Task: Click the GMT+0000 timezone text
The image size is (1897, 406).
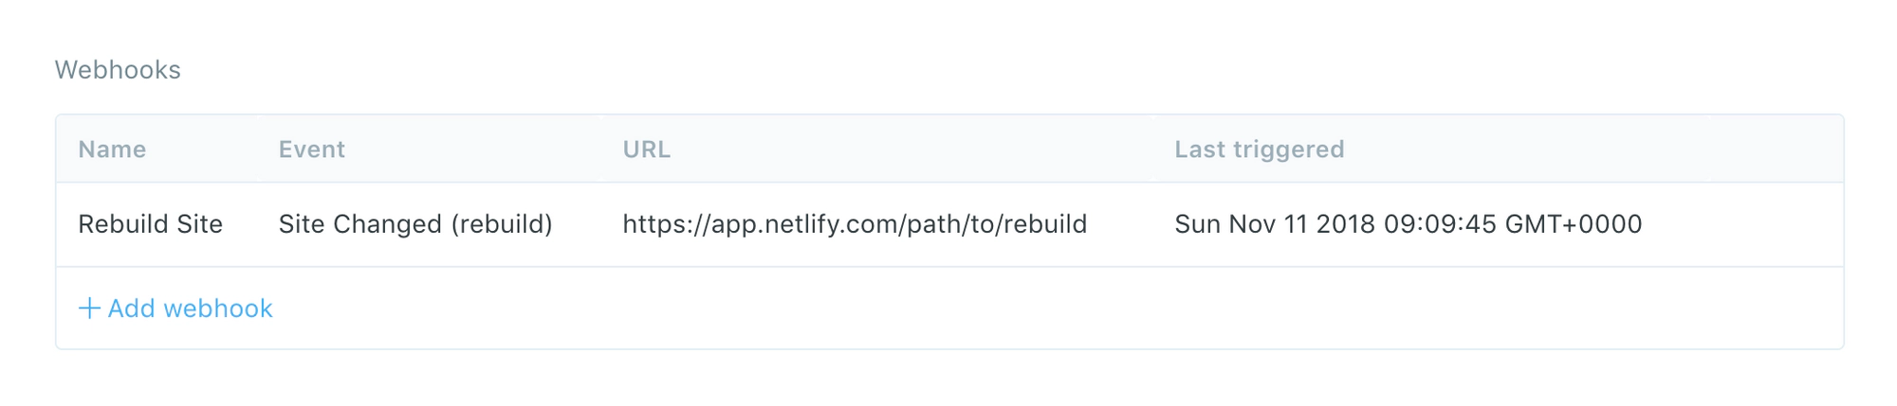Action: pos(1573,224)
